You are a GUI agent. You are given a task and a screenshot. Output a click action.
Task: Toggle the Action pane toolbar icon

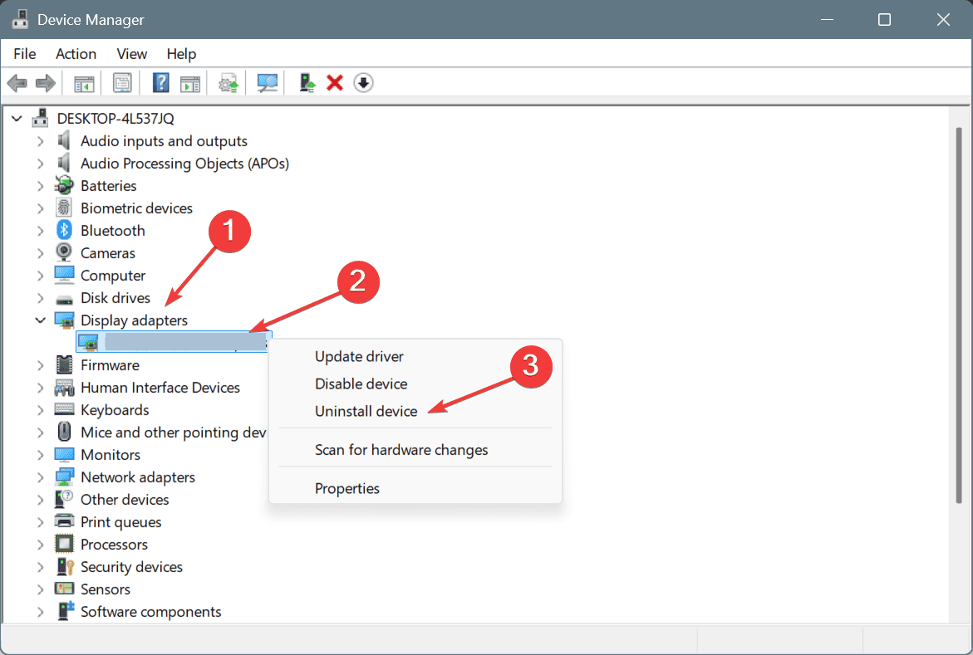pyautogui.click(x=190, y=83)
